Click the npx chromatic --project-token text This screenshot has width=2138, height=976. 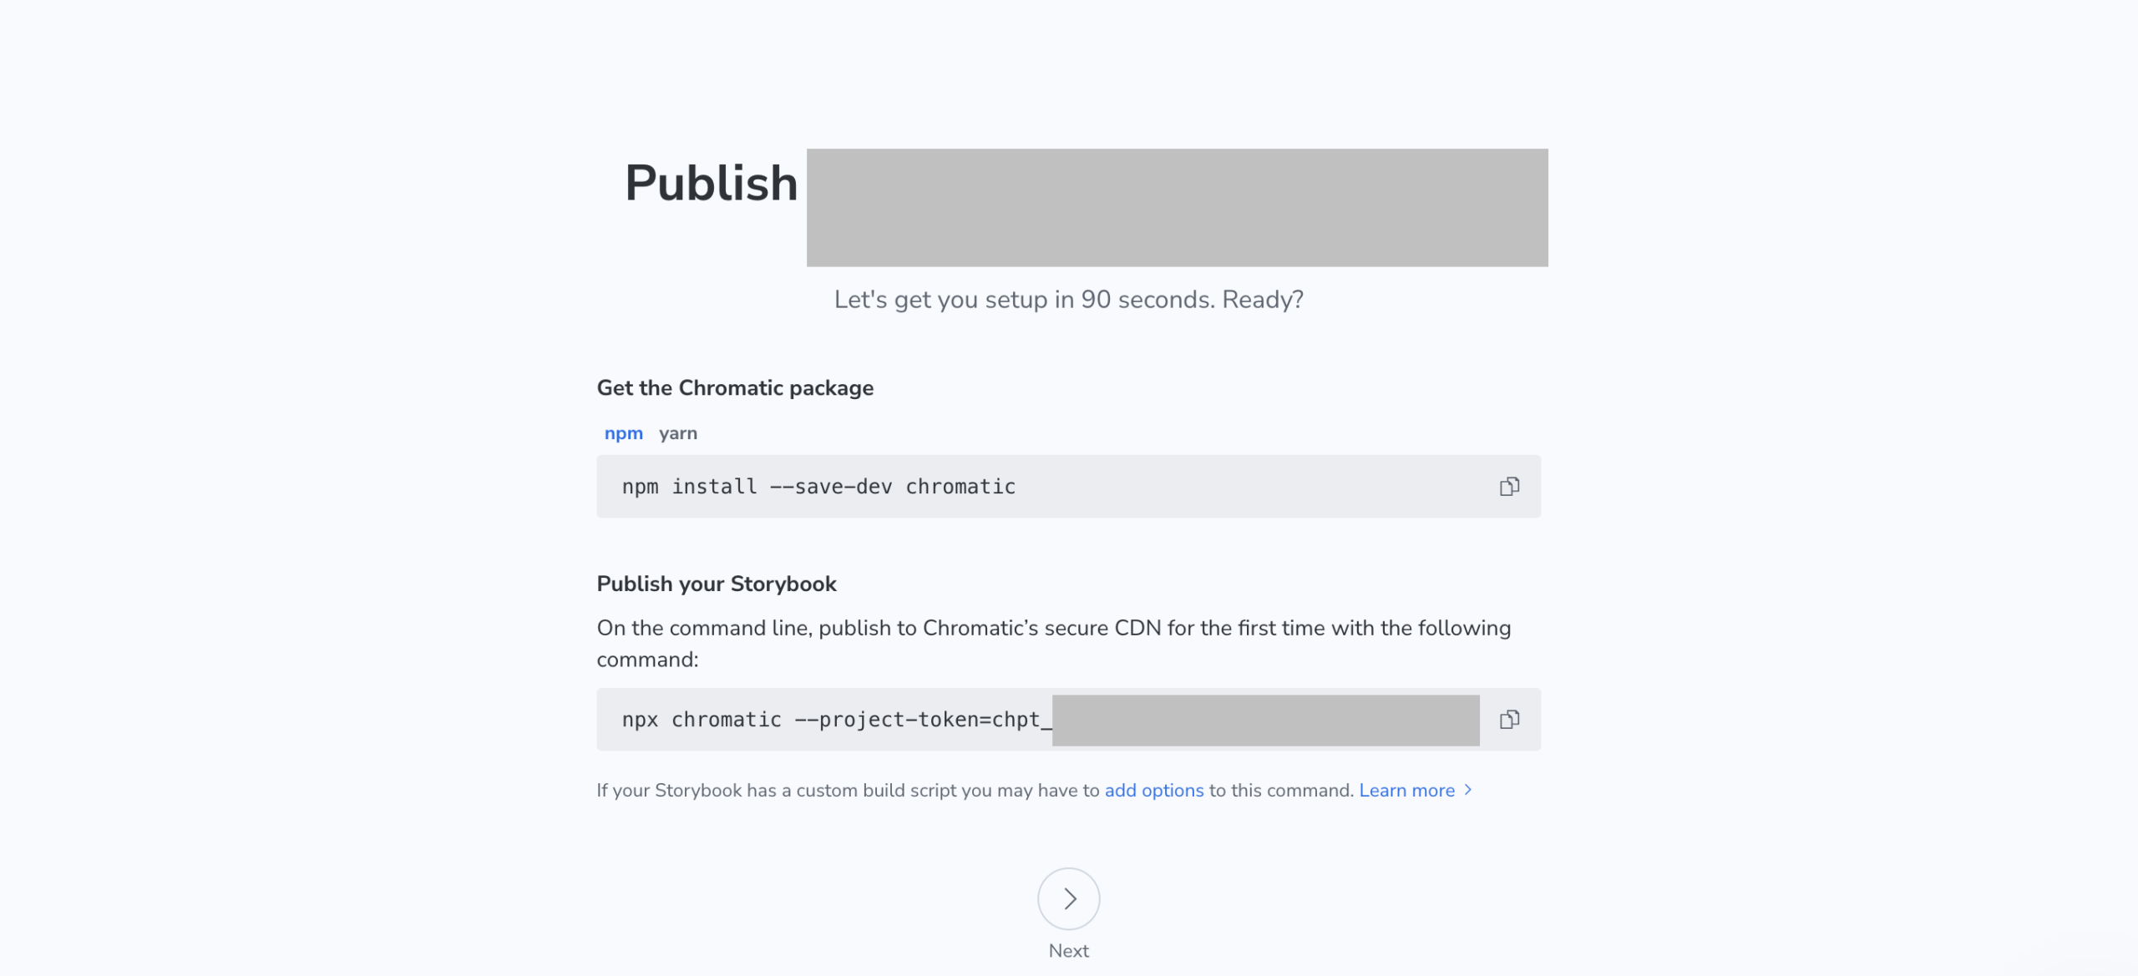831,720
